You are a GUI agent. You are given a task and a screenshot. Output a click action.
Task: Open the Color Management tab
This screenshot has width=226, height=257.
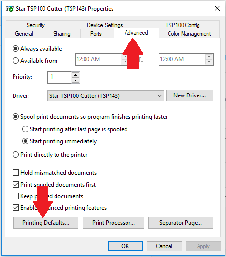(189, 34)
